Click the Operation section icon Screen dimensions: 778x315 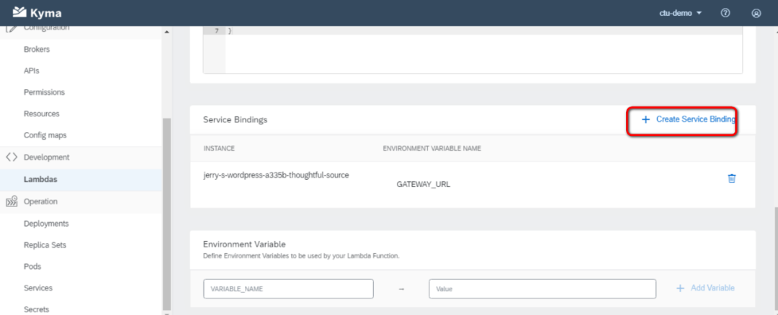(x=11, y=202)
